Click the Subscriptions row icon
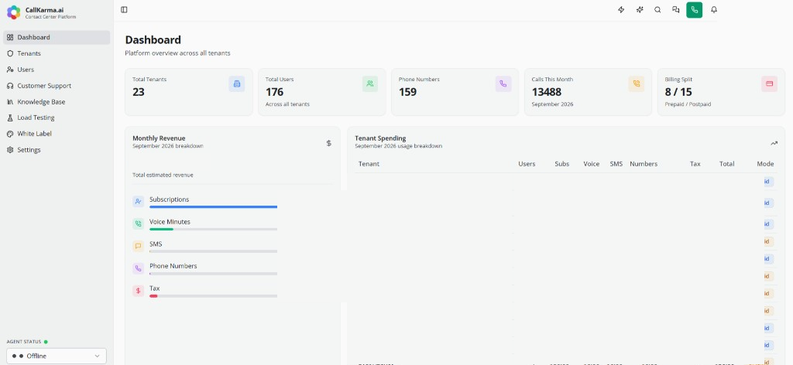 [x=138, y=201]
